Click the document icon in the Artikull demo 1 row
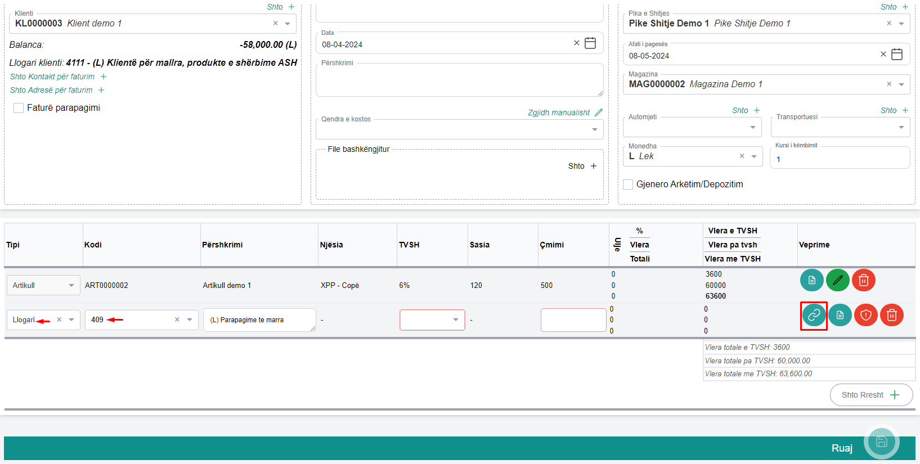920x464 pixels. tap(811, 280)
